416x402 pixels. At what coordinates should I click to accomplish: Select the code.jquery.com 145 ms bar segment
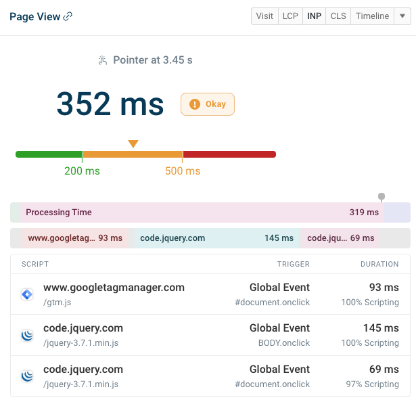(216, 238)
